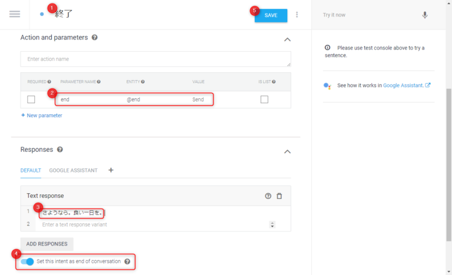Click the SAVE button

click(x=271, y=15)
